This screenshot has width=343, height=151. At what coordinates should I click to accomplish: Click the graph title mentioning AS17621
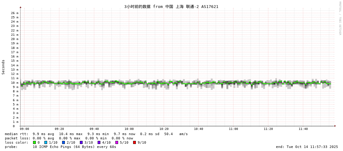(x=171, y=6)
